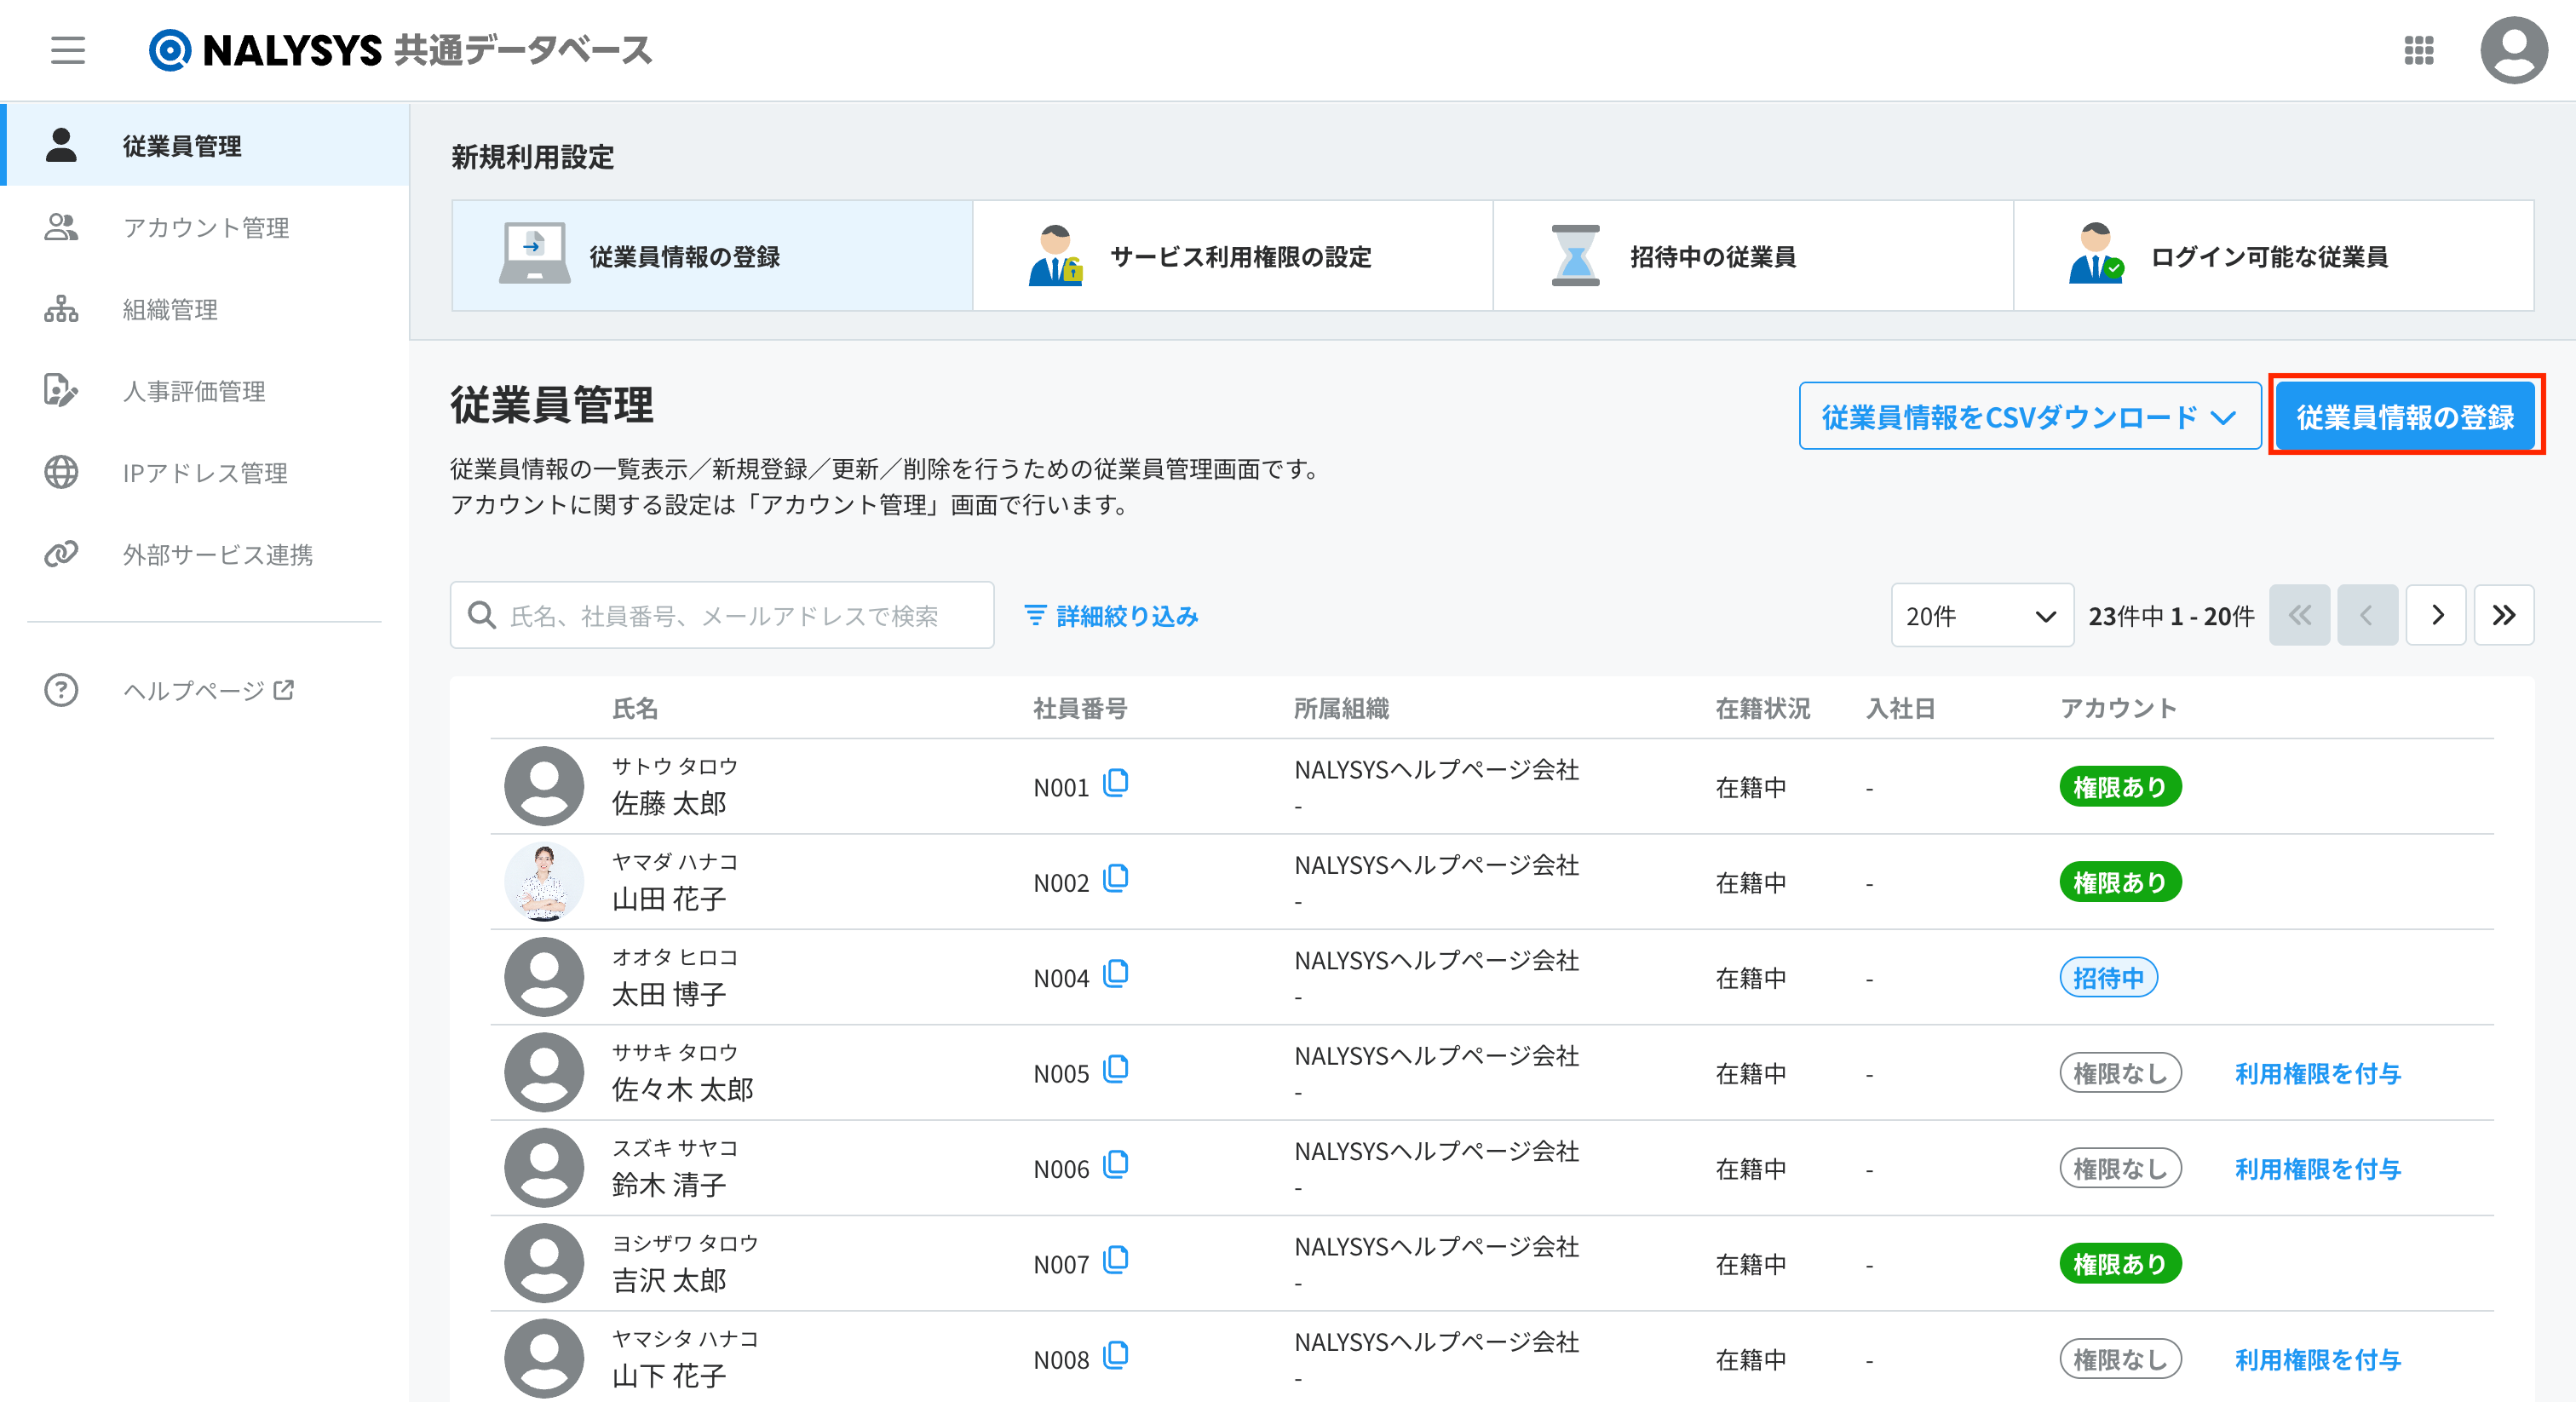Open アカウント管理 in the sidebar
Image resolution: width=2576 pixels, height=1402 pixels.
pos(205,228)
